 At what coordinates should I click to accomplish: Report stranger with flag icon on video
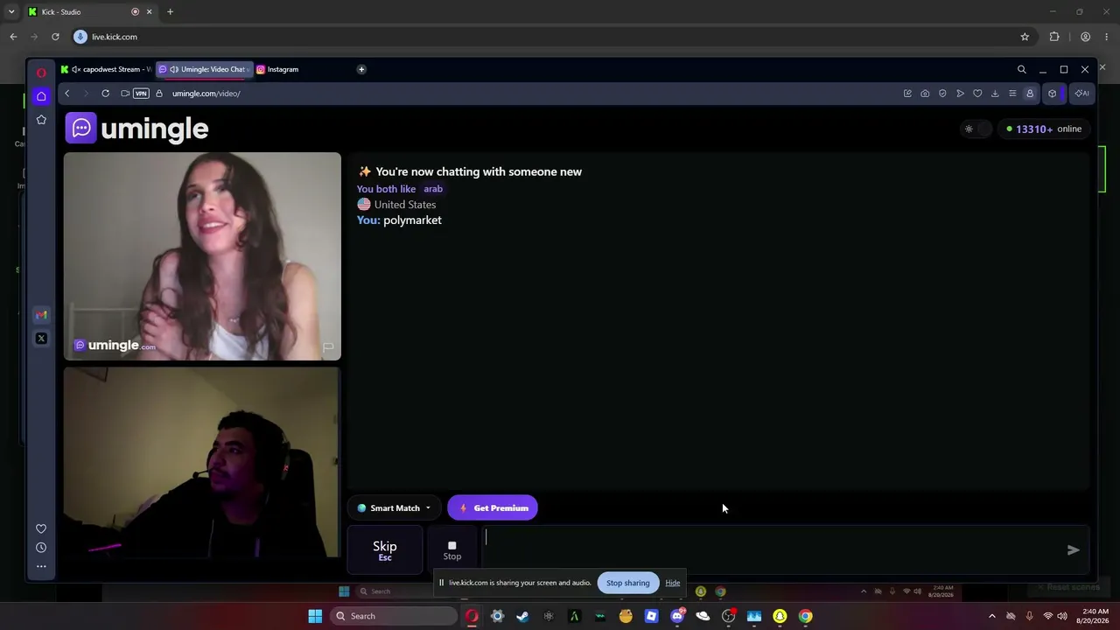pos(328,347)
